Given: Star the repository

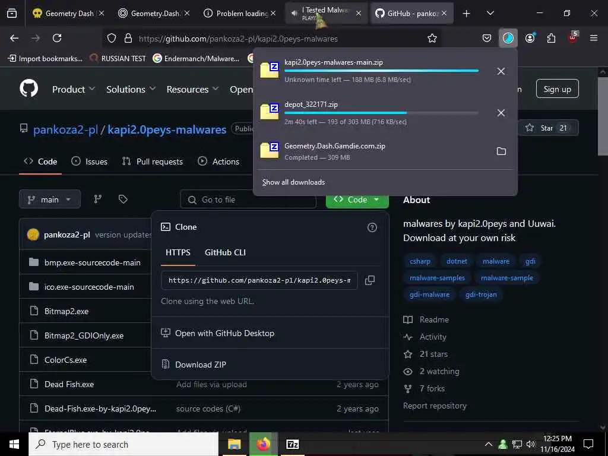Looking at the screenshot, I should click(x=547, y=128).
